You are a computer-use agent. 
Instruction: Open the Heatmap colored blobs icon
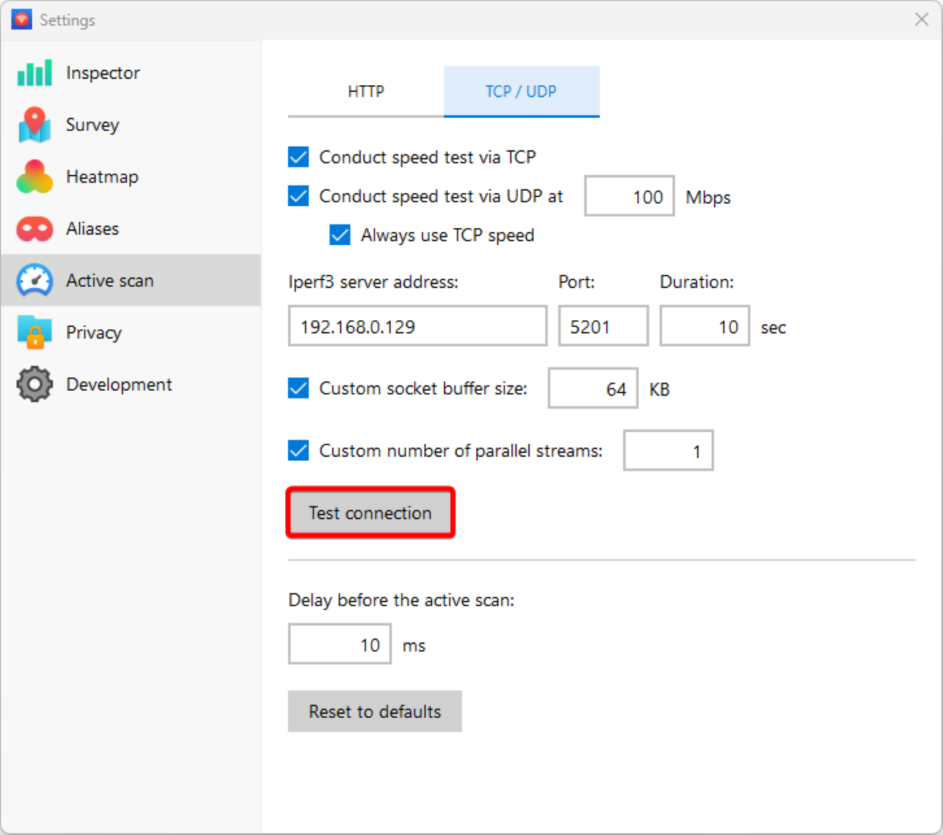(x=34, y=176)
